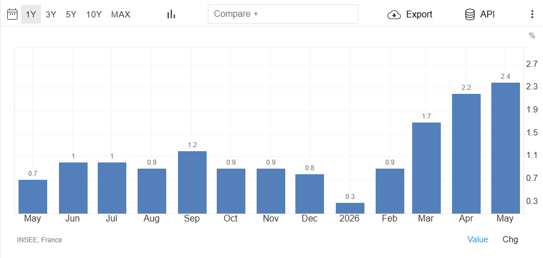
Task: Click the Apr x-axis label
Action: tap(466, 219)
